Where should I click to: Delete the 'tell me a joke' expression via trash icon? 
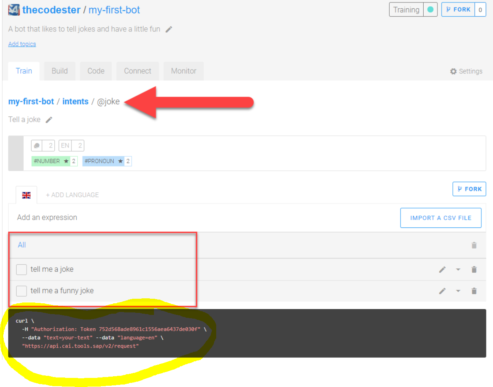pos(474,269)
